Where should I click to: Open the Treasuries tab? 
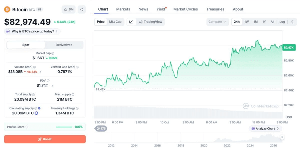(x=215, y=9)
